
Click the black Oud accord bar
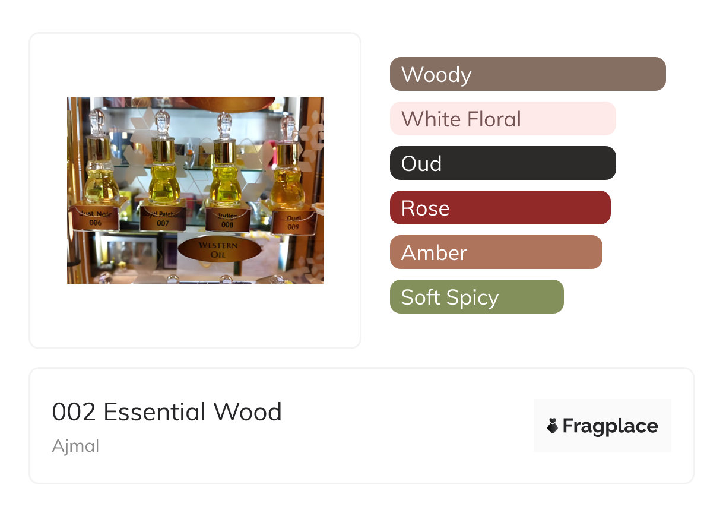[x=502, y=163]
